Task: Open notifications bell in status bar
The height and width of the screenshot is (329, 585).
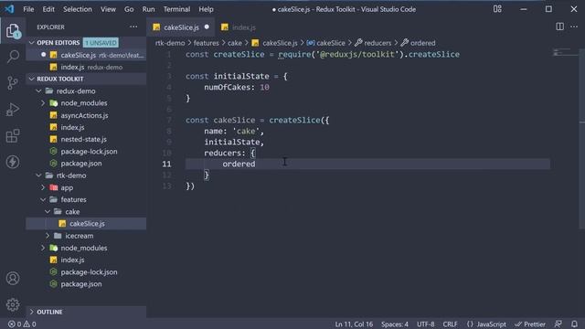Action: 574,324
